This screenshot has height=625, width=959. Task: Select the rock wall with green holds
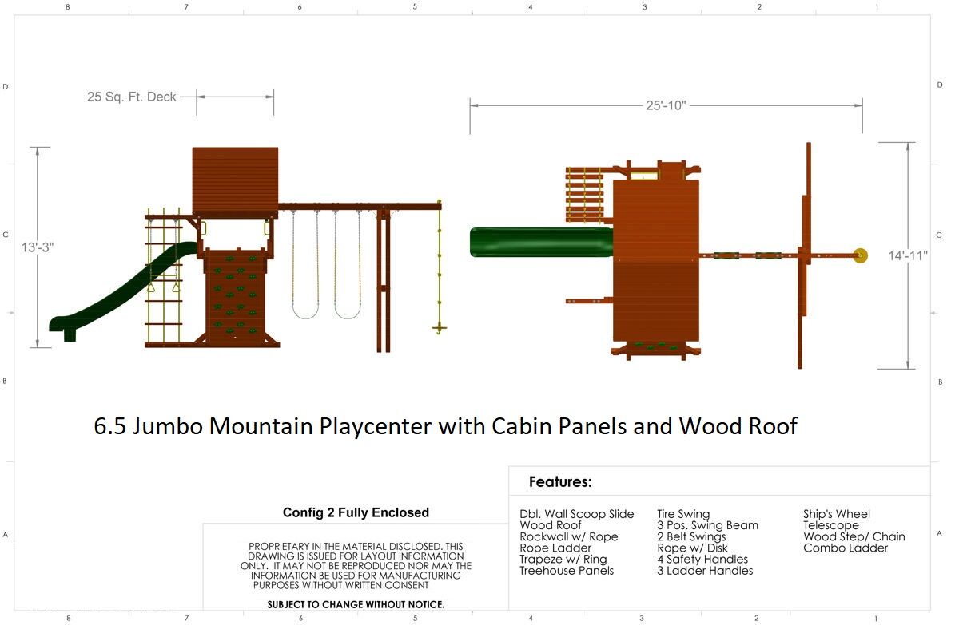[x=235, y=295]
